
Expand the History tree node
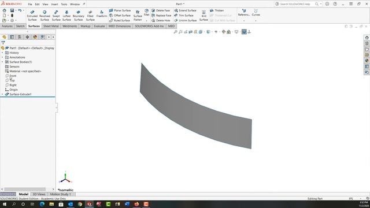pyautogui.click(x=2, y=53)
